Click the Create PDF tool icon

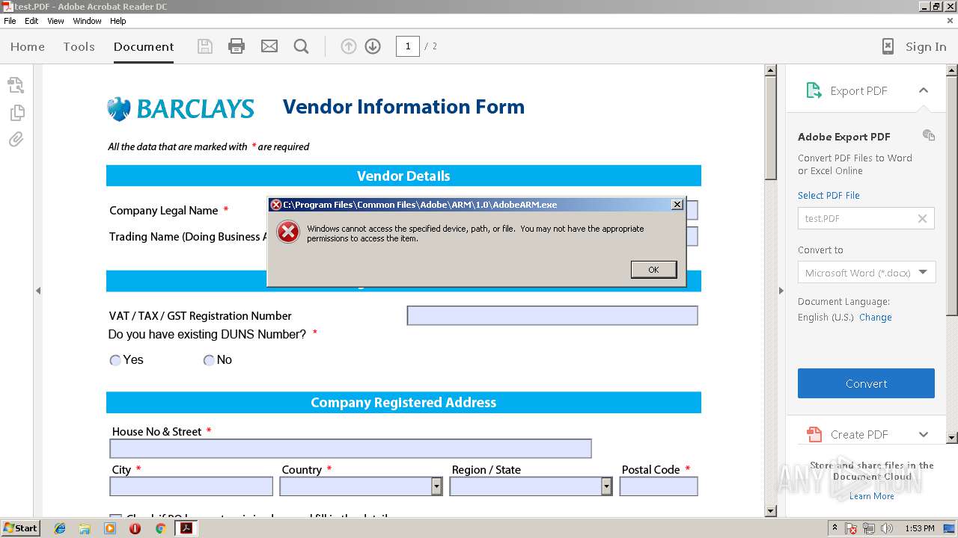pyautogui.click(x=814, y=434)
